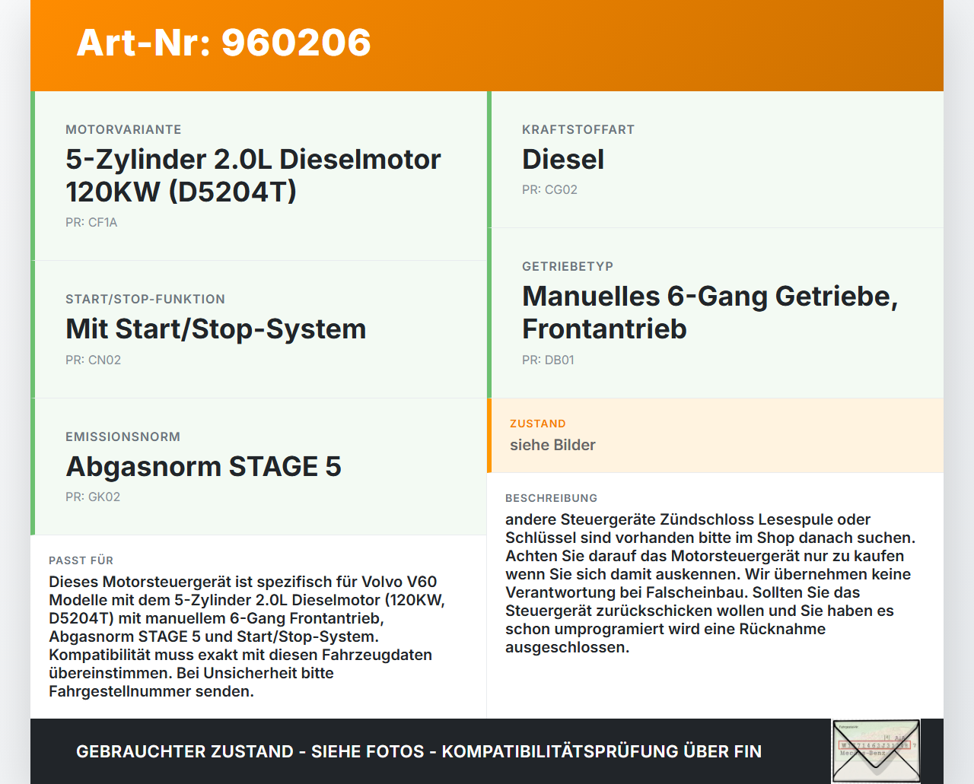Click the Mit Start/Stop-System heading
974x784 pixels.
(x=215, y=329)
